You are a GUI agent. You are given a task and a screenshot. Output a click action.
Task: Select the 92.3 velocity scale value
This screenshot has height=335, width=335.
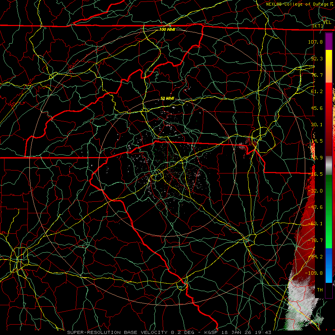click(x=317, y=58)
